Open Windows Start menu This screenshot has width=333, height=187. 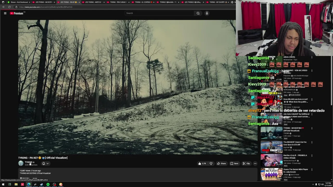tap(3, 185)
